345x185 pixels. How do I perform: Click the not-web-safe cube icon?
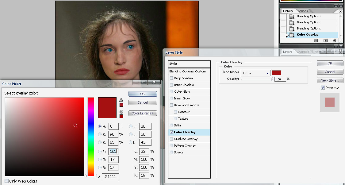(121, 112)
